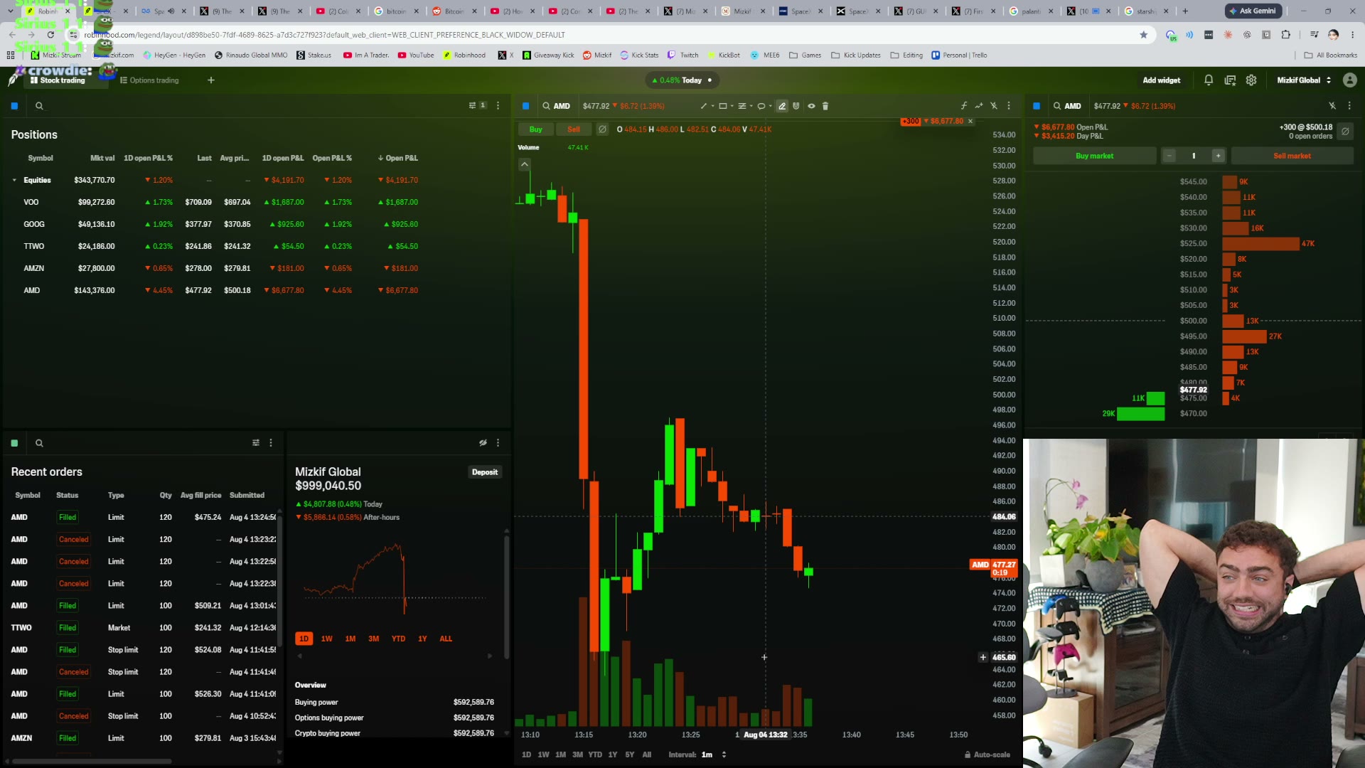Click the crossed-lightning icon in the order ladder header
Screen dimensions: 1365x768
click(x=1332, y=106)
